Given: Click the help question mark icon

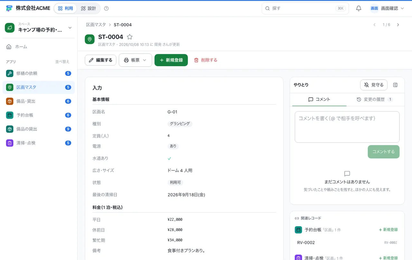Looking at the screenshot, I should click(107, 8).
